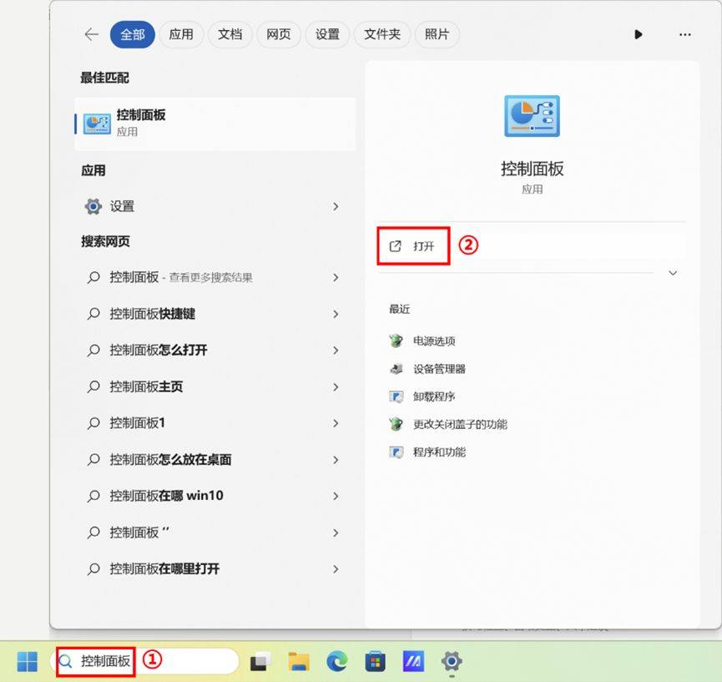Viewport: 722px width, 682px height.
Task: Launch Microsoft Edge from the taskbar
Action: 337,662
